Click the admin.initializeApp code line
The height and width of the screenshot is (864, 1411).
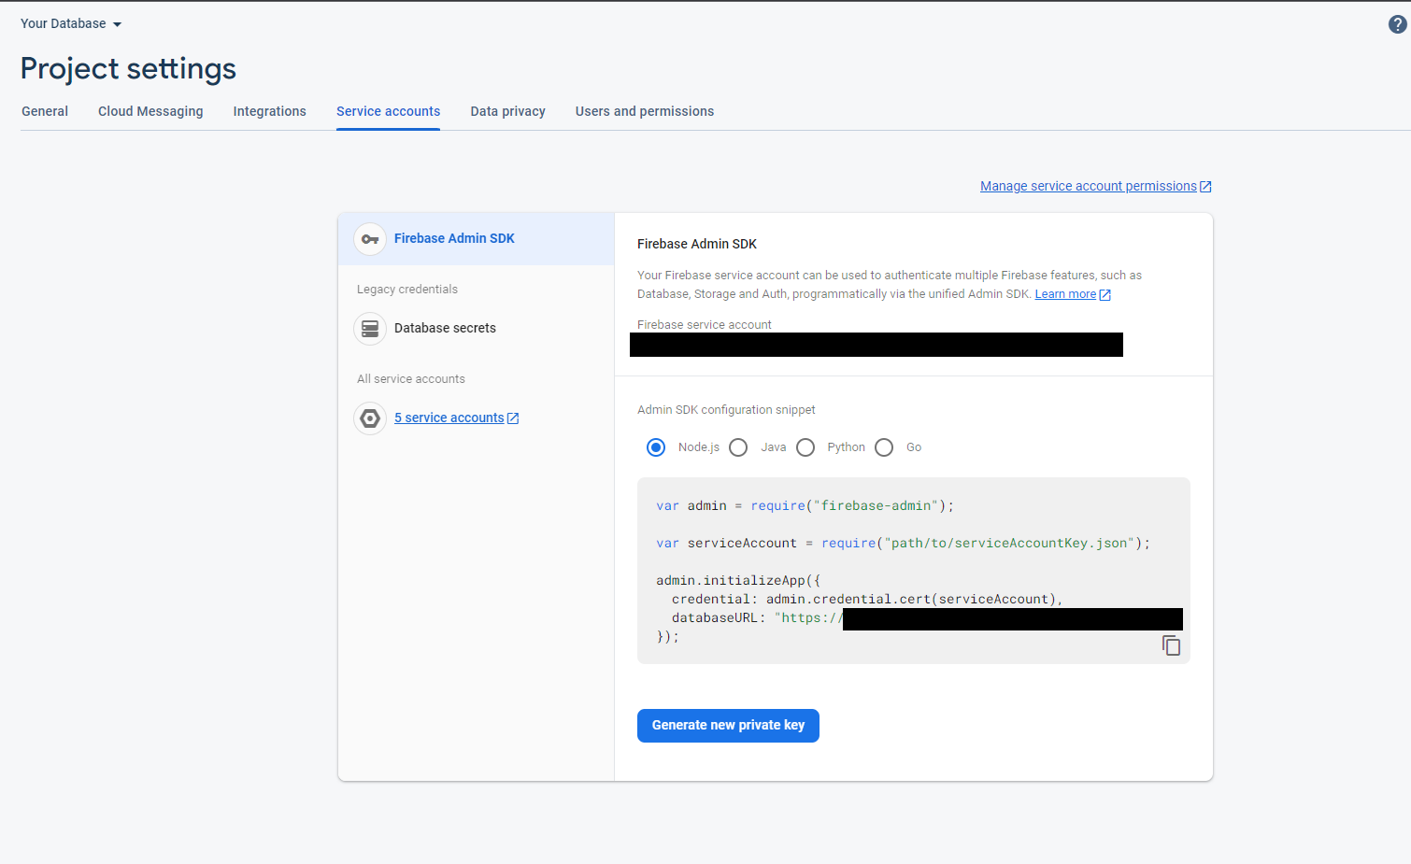click(738, 581)
